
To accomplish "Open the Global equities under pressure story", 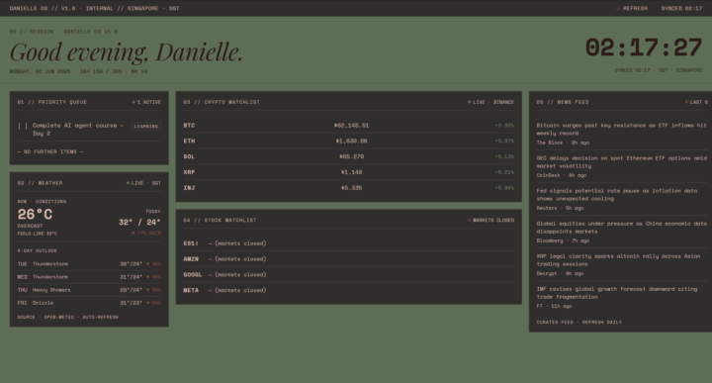I will [621, 228].
